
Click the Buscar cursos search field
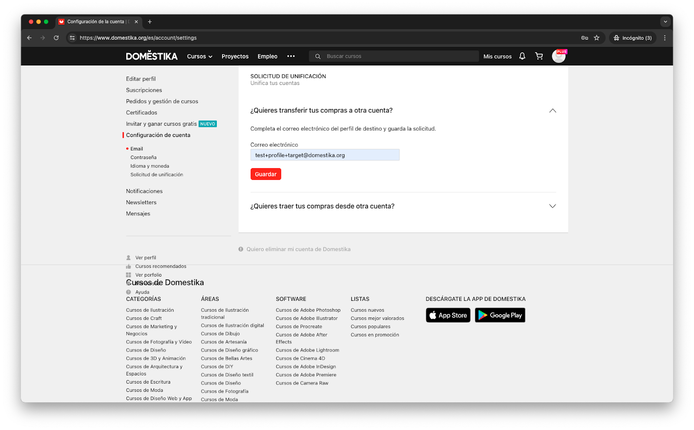click(x=394, y=56)
